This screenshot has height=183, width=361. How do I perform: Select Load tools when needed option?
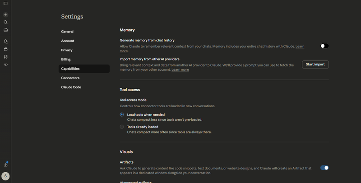[122, 114]
